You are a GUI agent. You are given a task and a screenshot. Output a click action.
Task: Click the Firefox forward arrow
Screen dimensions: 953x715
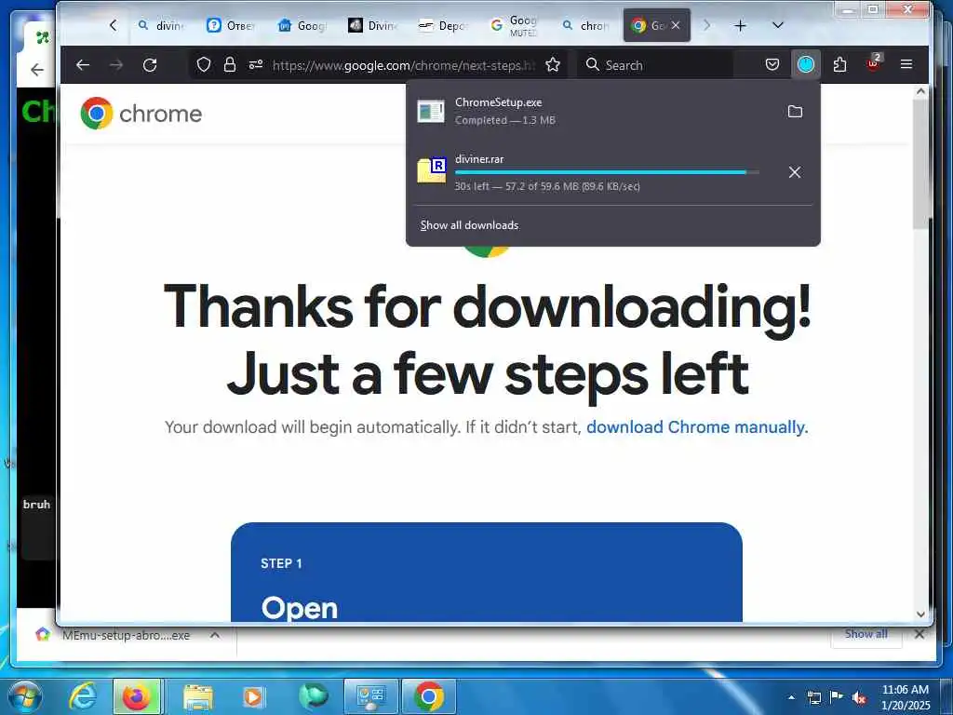[116, 64]
